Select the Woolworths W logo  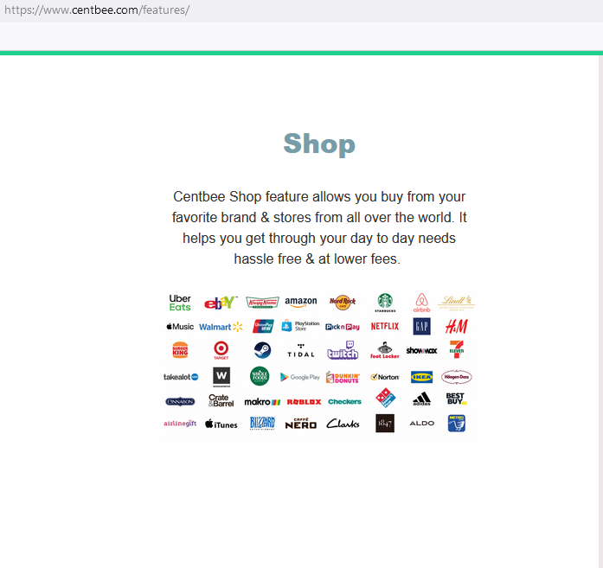point(221,377)
